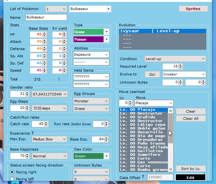Click the Experience help question mark icon

click(32, 133)
